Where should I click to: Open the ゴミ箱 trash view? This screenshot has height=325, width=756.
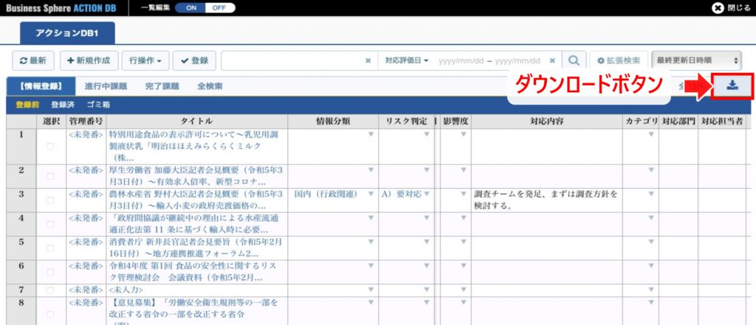[98, 105]
